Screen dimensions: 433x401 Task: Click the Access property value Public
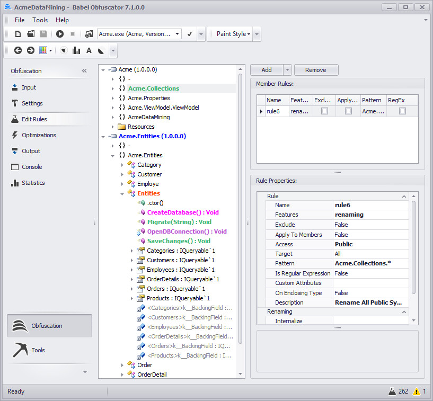point(371,244)
